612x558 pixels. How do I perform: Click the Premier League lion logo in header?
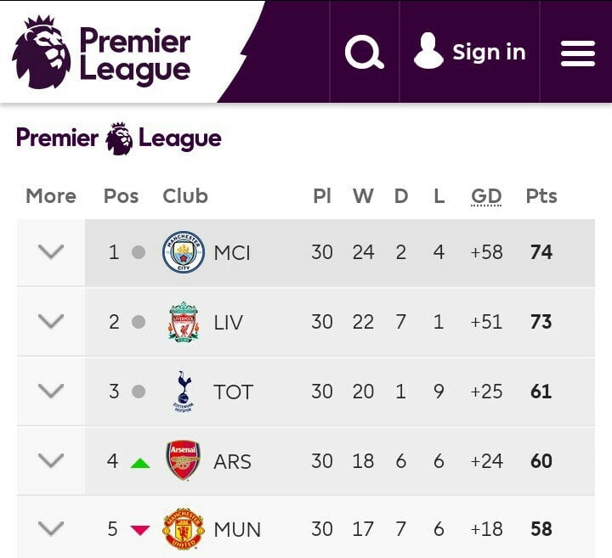pyautogui.click(x=41, y=52)
